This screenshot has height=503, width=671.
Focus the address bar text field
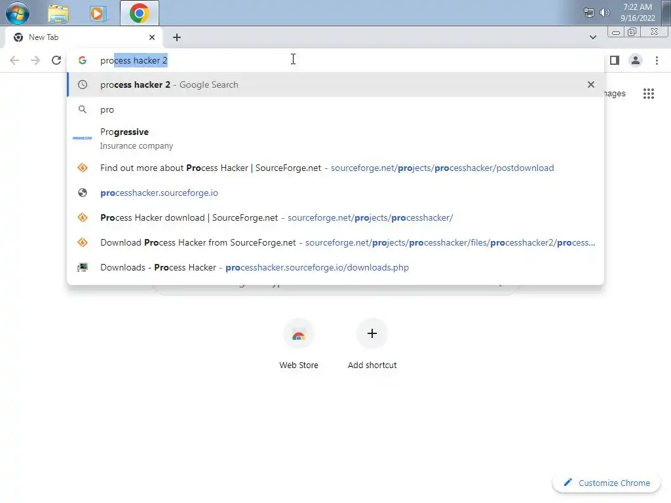(335, 60)
